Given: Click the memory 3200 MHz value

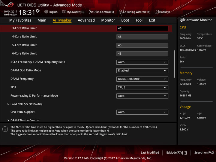Looking at the screenshot, I should point(185,84).
